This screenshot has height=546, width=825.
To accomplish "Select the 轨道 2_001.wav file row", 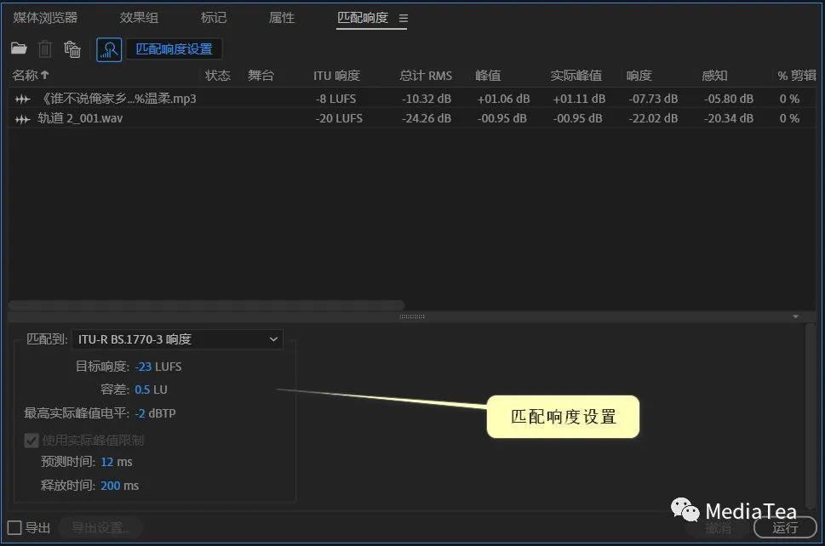I will tap(412, 118).
